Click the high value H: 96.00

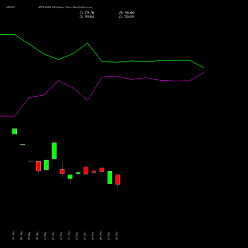tap(126, 13)
